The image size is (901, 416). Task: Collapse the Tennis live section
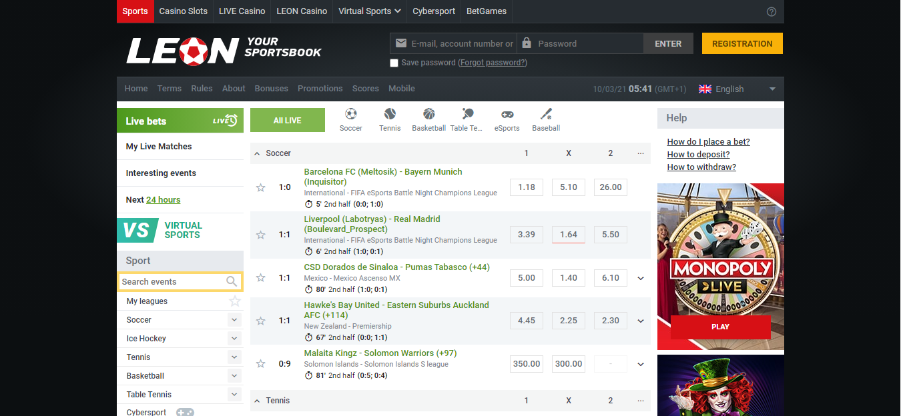(257, 401)
